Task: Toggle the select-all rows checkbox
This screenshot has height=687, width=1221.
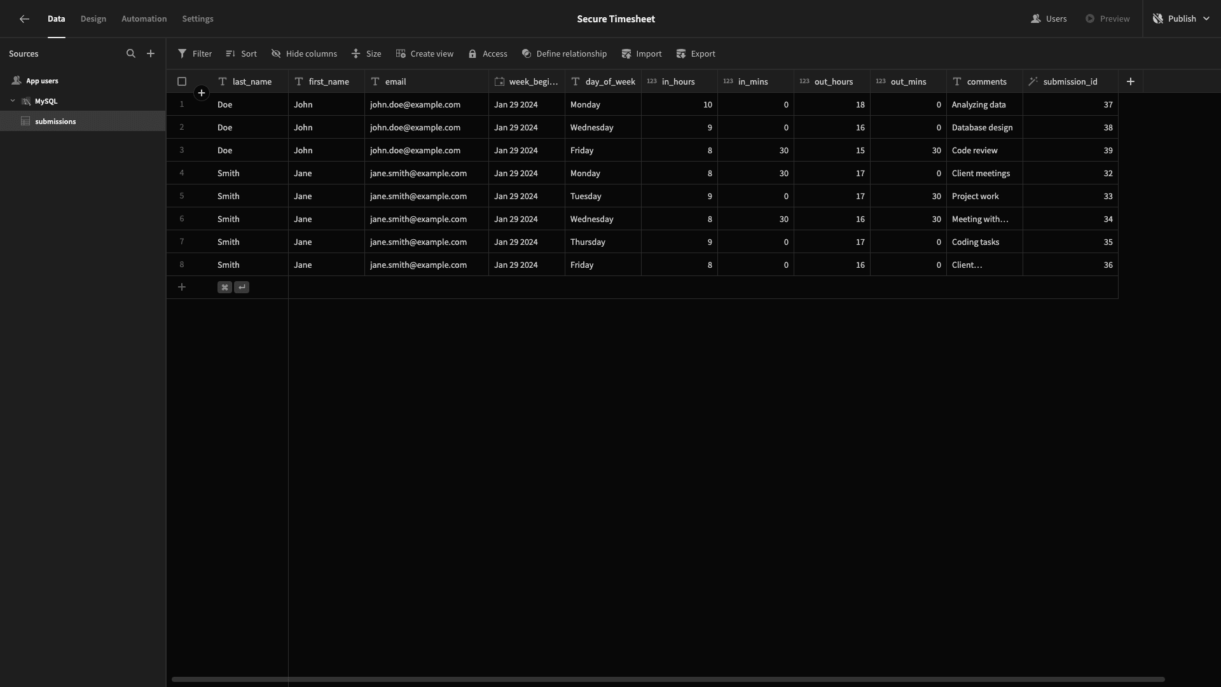Action: (x=182, y=81)
